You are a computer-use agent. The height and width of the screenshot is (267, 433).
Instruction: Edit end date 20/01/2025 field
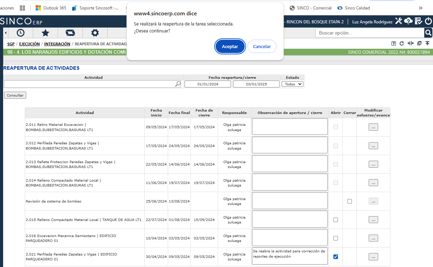pos(256,84)
